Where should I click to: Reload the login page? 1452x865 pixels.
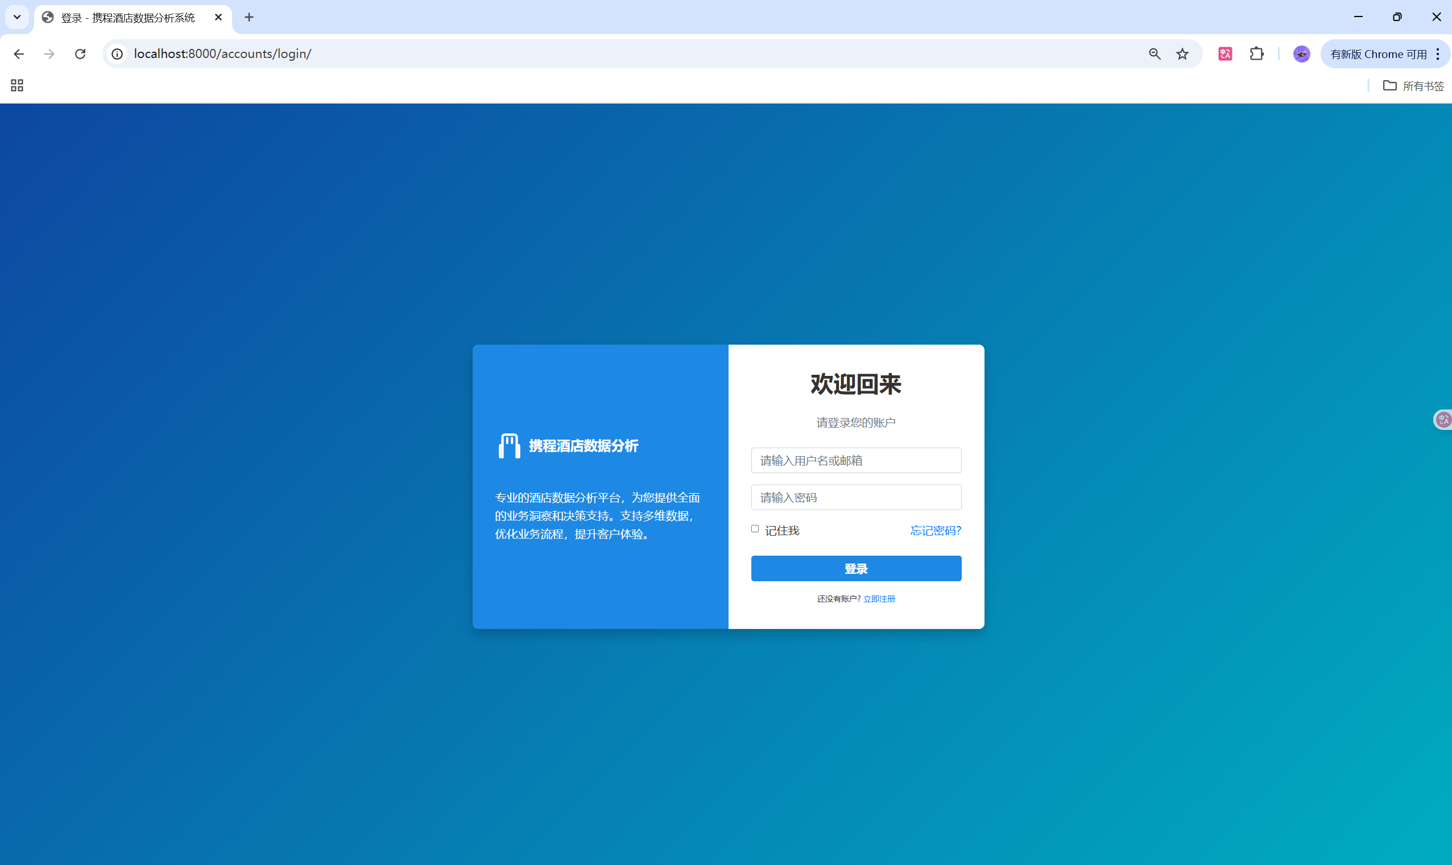(80, 54)
